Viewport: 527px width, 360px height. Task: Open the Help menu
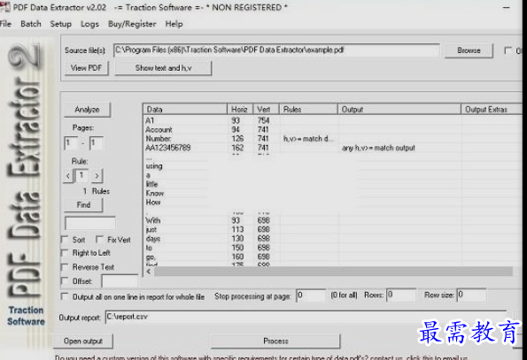pyautogui.click(x=174, y=24)
